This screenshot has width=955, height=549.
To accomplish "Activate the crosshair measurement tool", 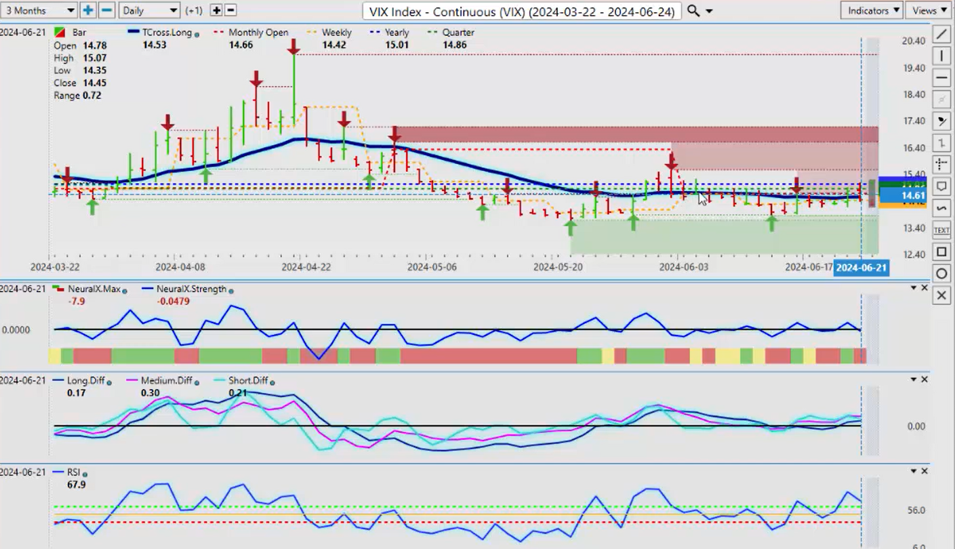I will coord(941,164).
